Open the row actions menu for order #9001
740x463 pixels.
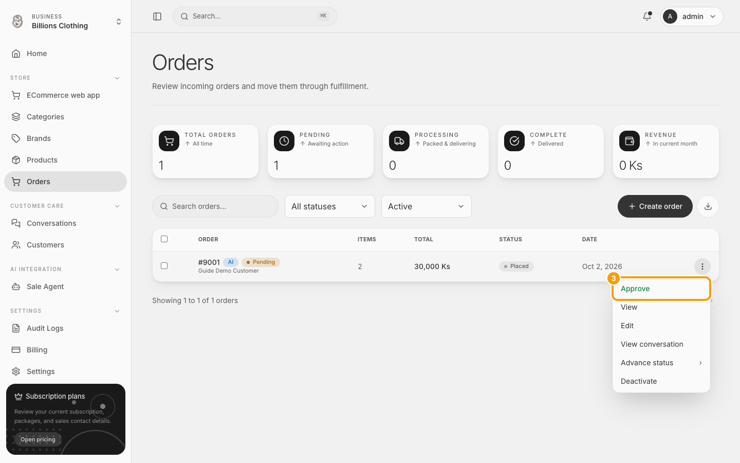pos(702,266)
